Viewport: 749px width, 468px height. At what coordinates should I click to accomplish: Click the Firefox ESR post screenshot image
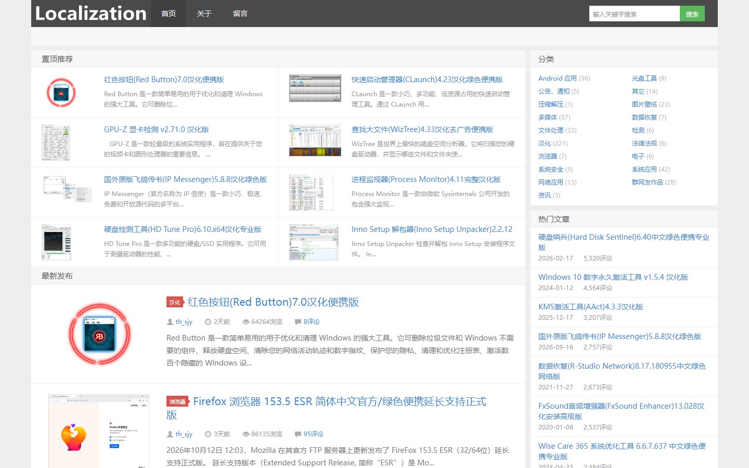(99, 431)
